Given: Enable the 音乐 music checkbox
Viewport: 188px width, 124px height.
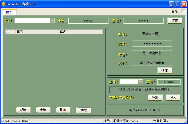Looking at the screenshot, I should (x=183, y=11).
